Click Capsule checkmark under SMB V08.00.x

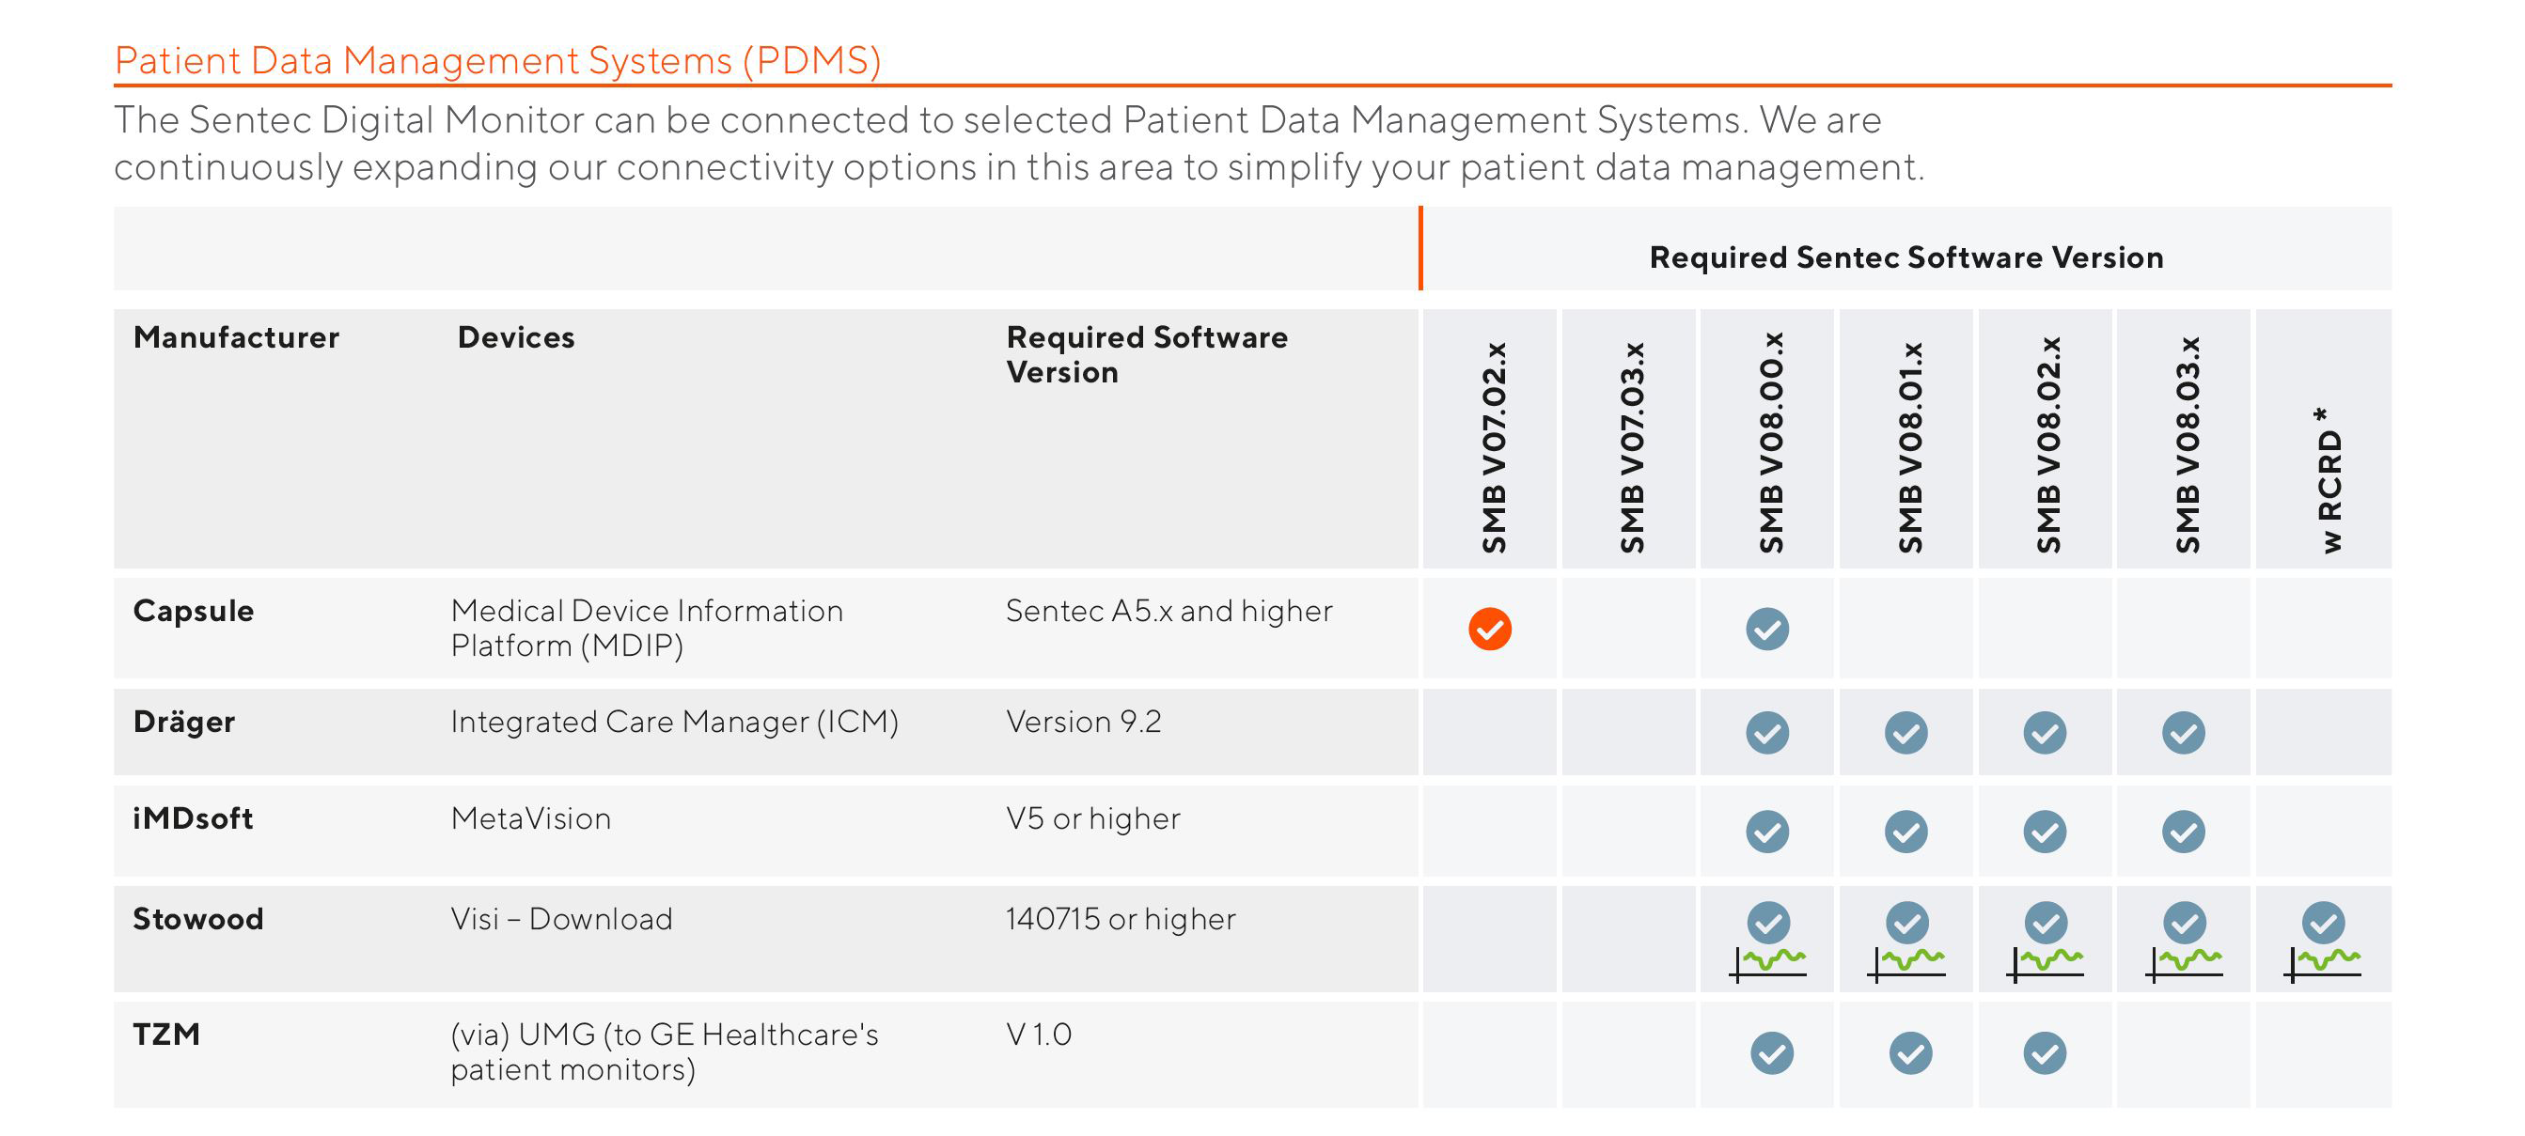click(1766, 630)
